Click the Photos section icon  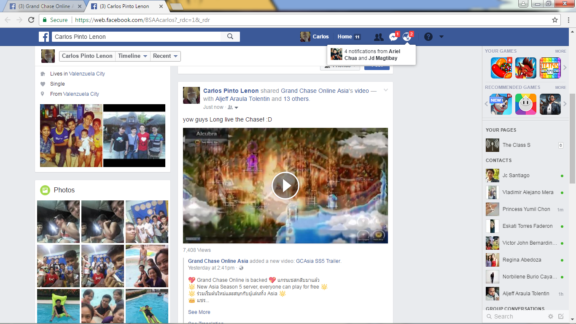tap(45, 190)
